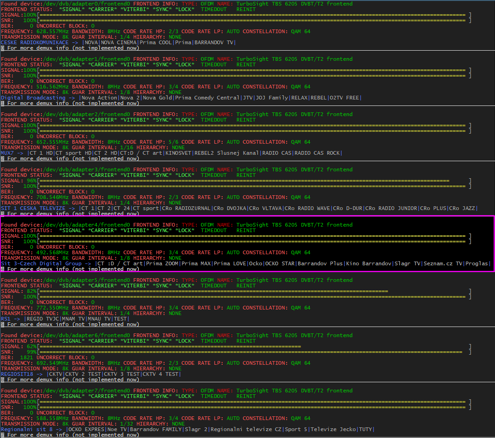Select the /dev/dvb/adapter3/frontend0 device path
The width and height of the screenshot is (495, 438).
(86, 169)
